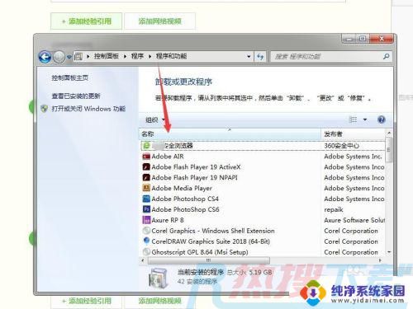Click bottom 添加网络视频 button in background page

159,301
